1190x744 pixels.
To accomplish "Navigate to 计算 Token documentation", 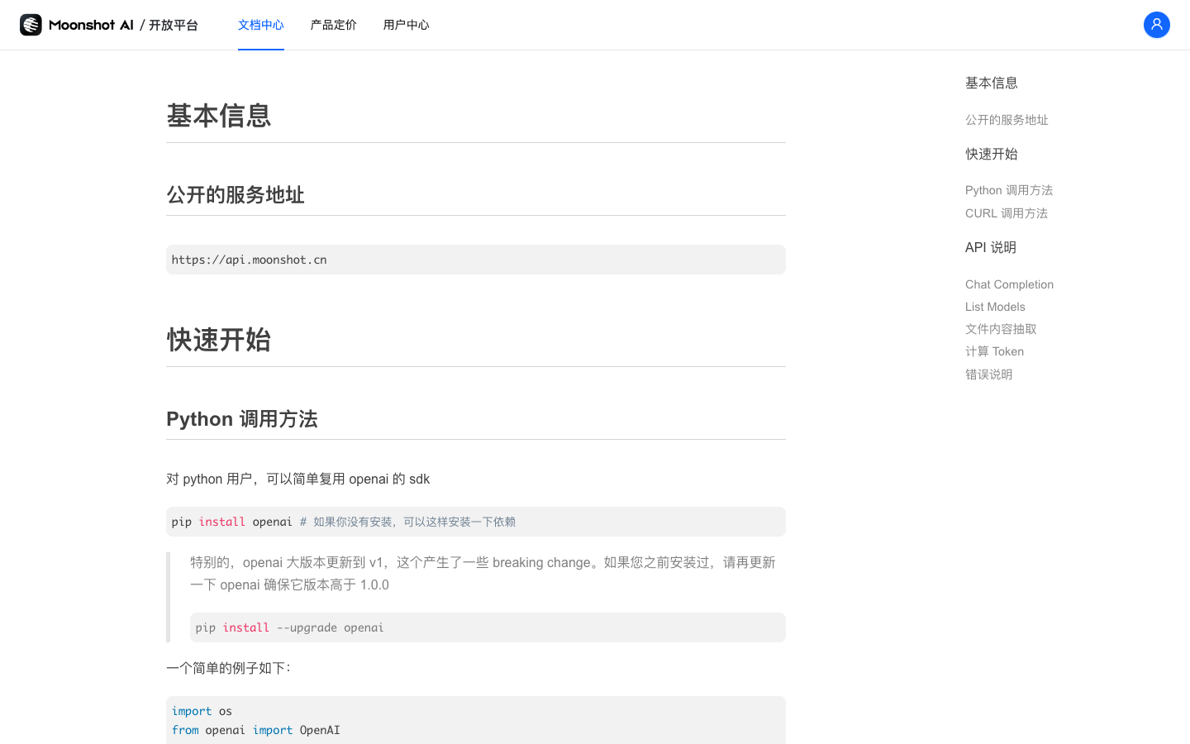I will [x=994, y=351].
